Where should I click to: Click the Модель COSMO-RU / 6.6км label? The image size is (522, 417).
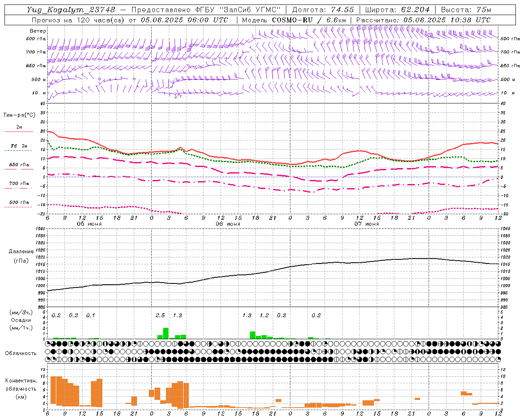coord(294,20)
